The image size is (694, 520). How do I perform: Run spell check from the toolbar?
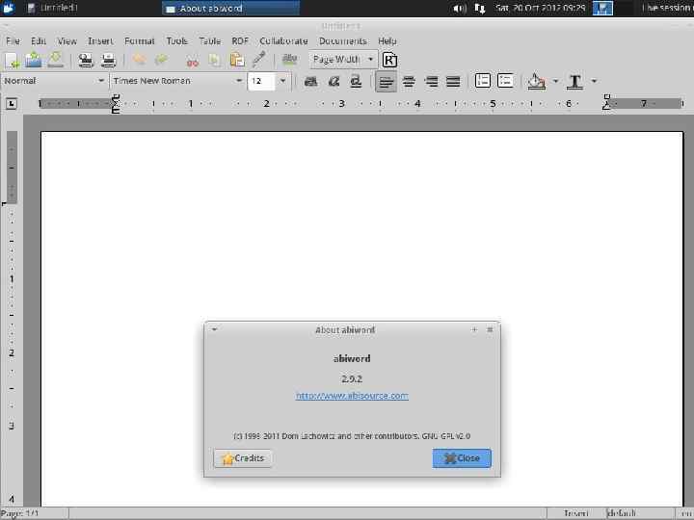(289, 60)
